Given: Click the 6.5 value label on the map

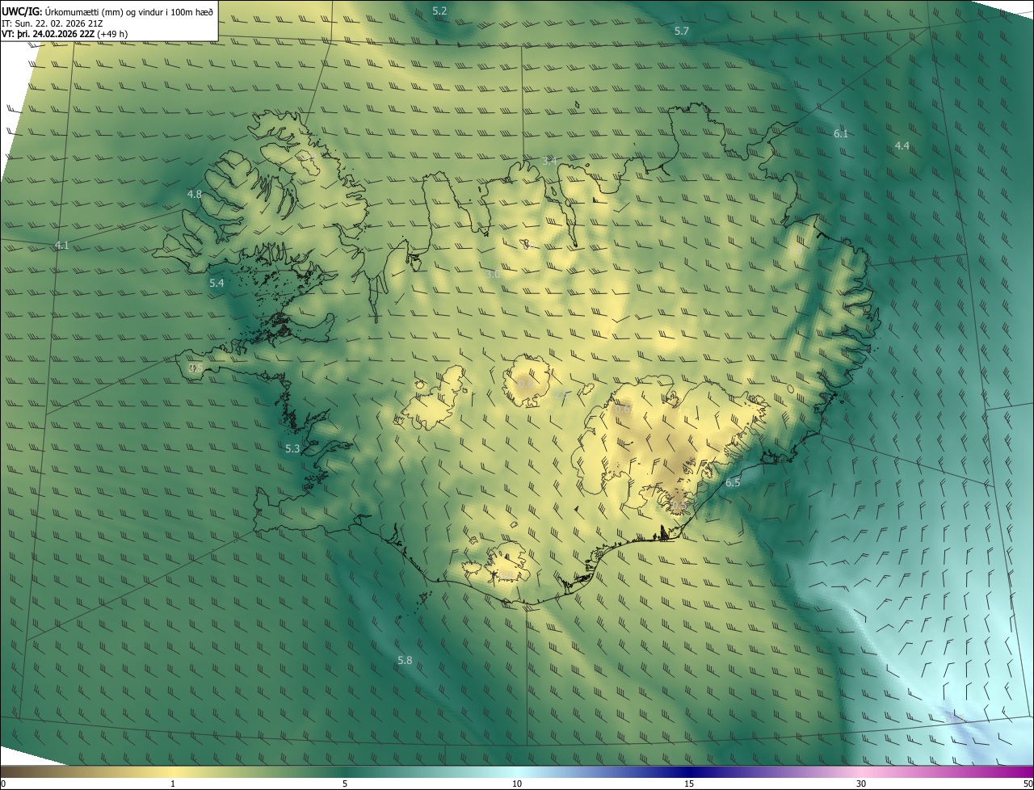Looking at the screenshot, I should [x=733, y=482].
